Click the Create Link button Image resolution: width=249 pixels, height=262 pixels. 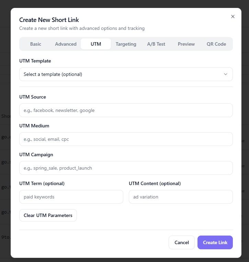click(x=215, y=242)
